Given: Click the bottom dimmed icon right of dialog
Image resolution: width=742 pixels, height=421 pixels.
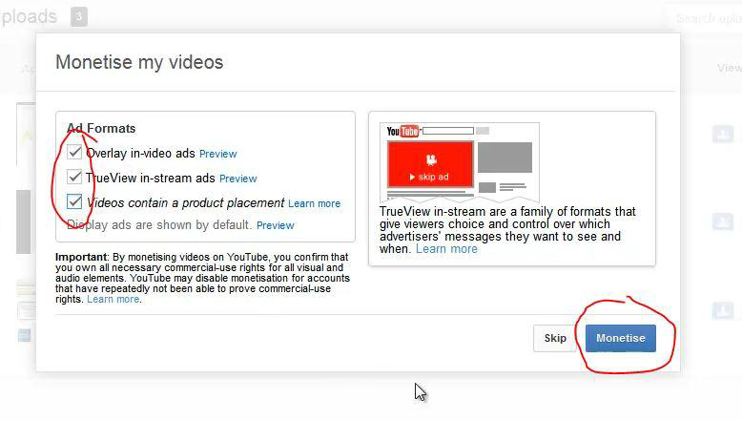Looking at the screenshot, I should pyautogui.click(x=723, y=311).
